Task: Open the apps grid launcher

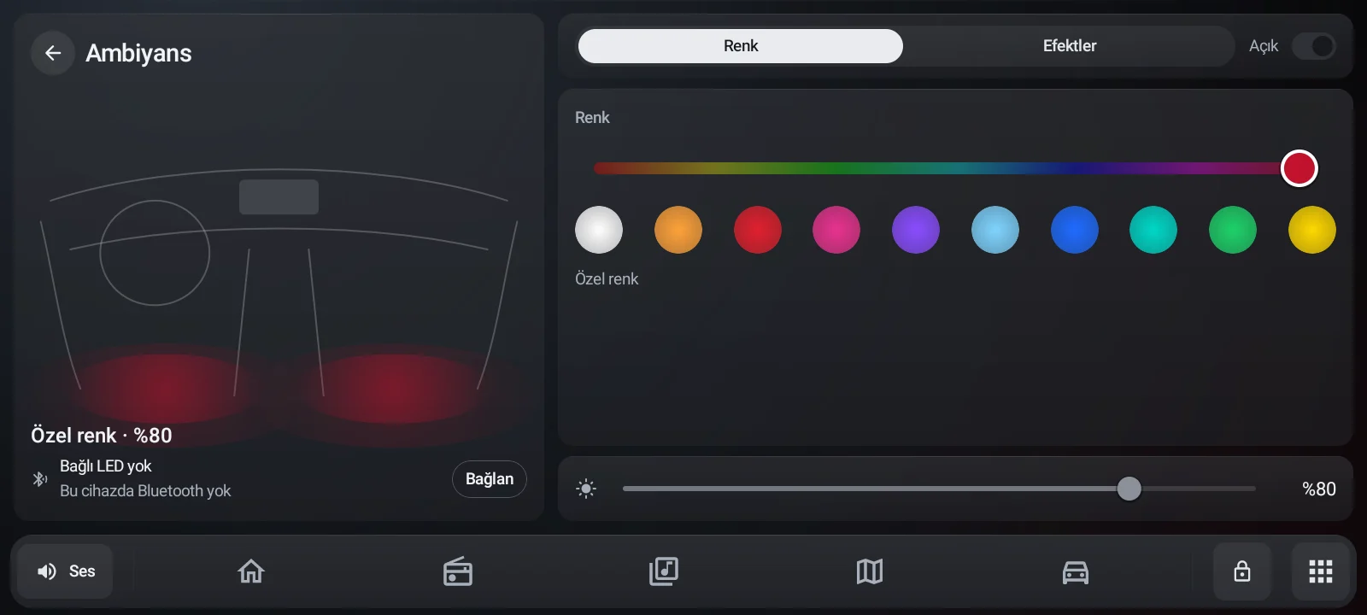Action: [1321, 571]
